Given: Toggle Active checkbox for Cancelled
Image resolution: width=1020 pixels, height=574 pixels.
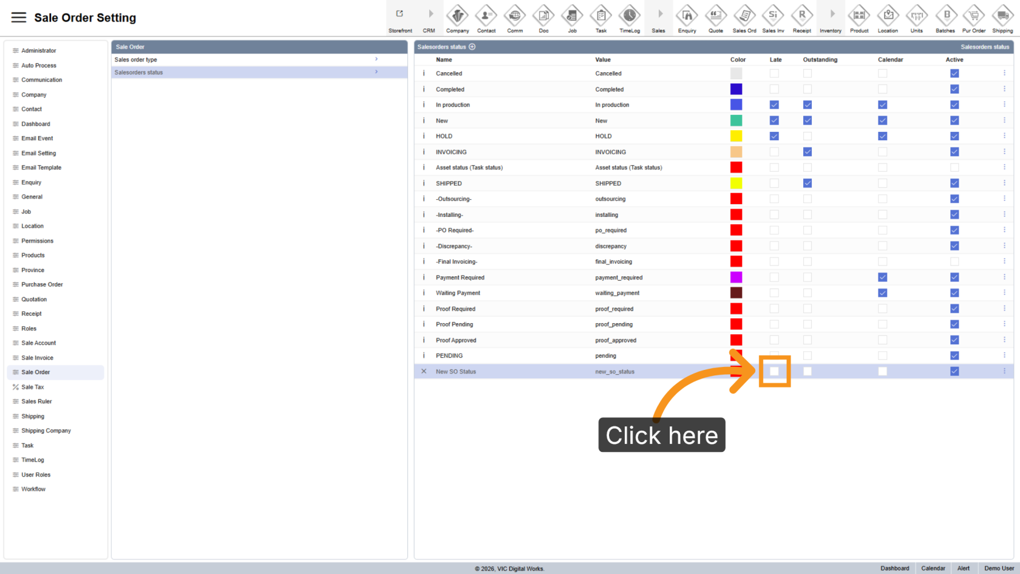Looking at the screenshot, I should click(x=954, y=73).
